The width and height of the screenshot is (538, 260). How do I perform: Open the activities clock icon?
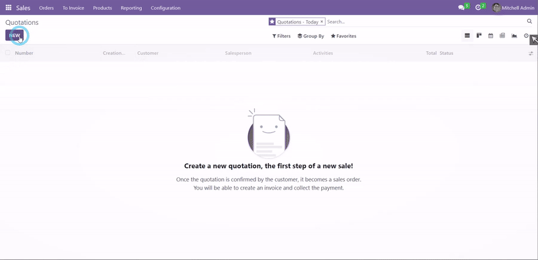pyautogui.click(x=478, y=7)
